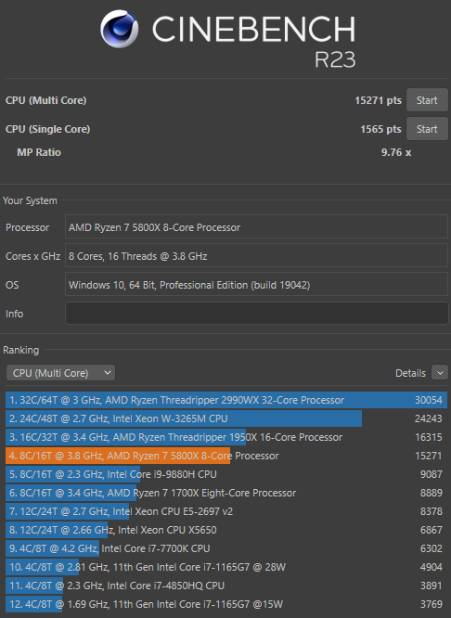Screen dimensions: 451x618
Task: Start the CPU Multi Core benchmark
Action: 427,100
